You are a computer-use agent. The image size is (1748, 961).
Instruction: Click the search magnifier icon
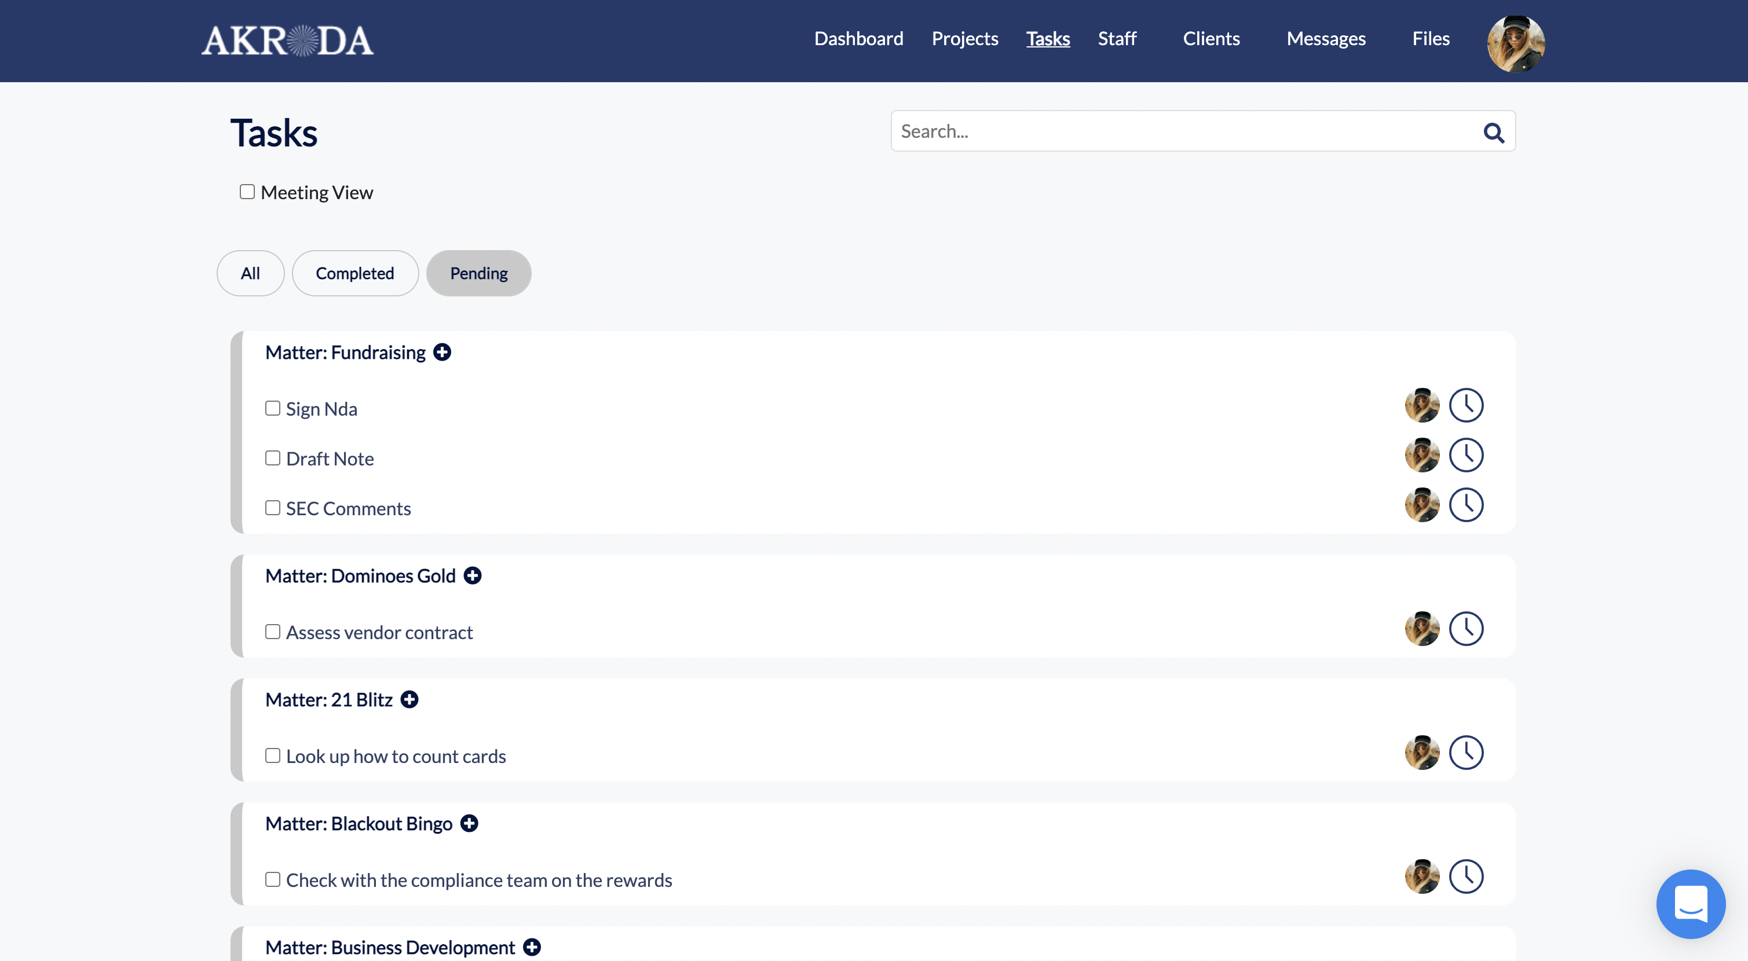pyautogui.click(x=1493, y=131)
